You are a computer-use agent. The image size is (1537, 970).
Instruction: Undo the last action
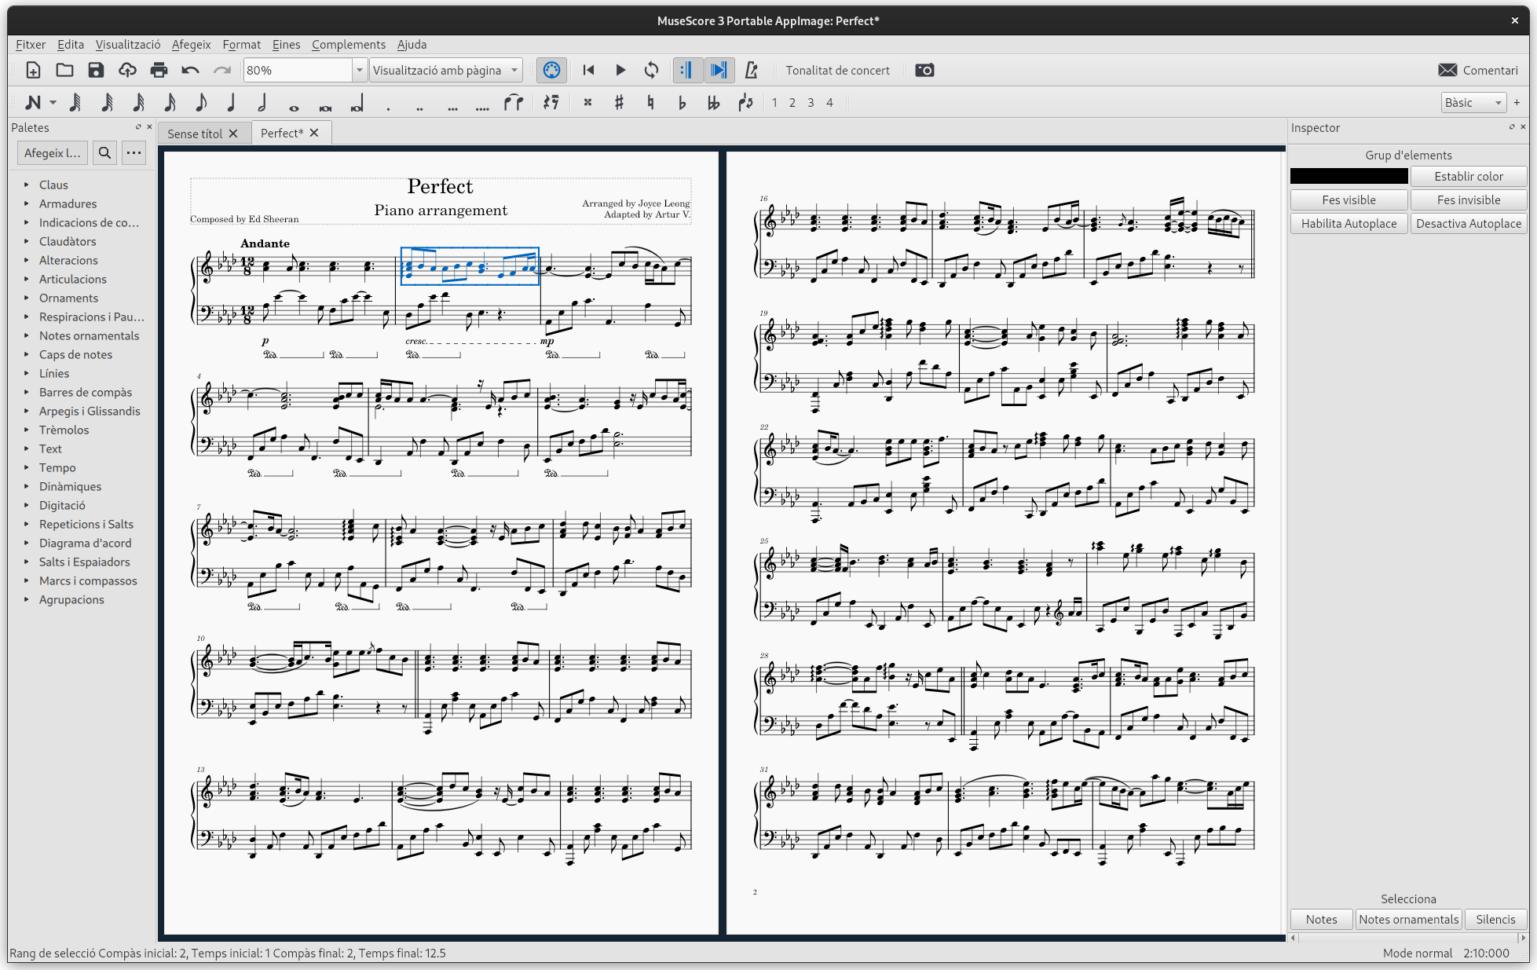pos(190,70)
